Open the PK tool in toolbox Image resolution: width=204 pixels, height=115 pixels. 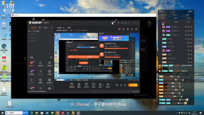click(x=31, y=88)
